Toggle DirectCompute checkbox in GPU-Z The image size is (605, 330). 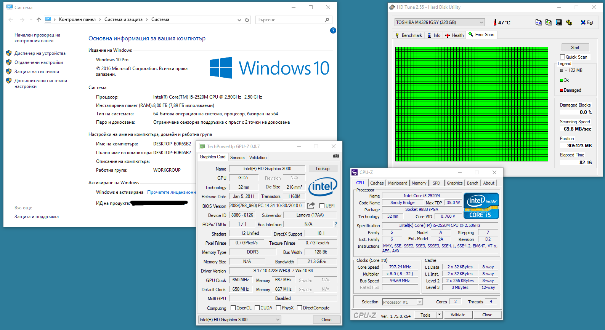pyautogui.click(x=299, y=308)
